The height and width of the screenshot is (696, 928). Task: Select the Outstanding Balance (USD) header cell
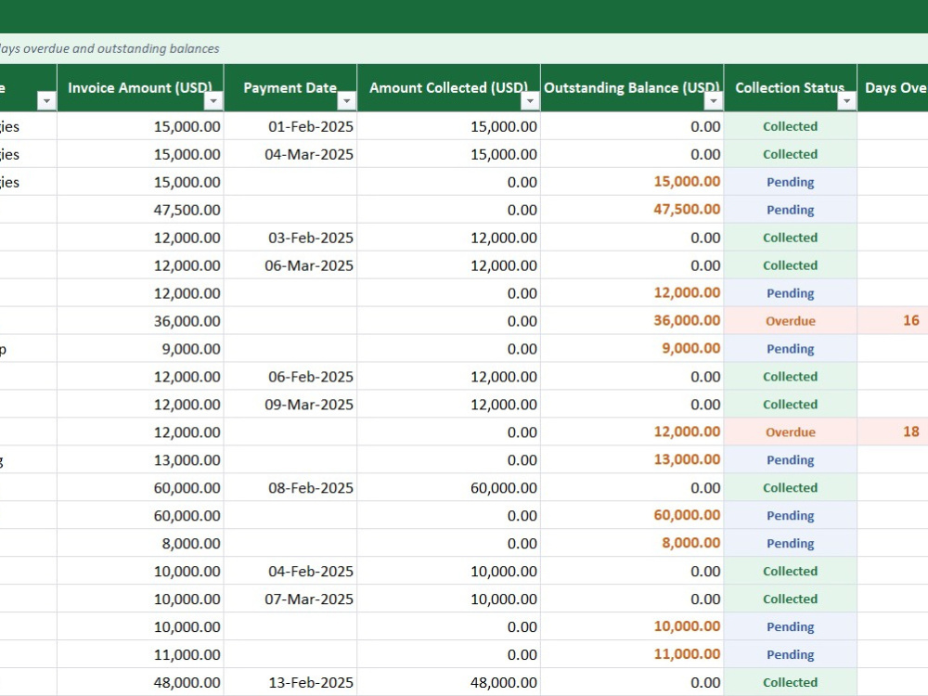[x=632, y=87]
